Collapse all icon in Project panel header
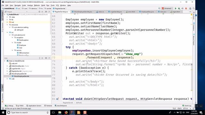The width and height of the screenshot is (205, 115). 42,11
